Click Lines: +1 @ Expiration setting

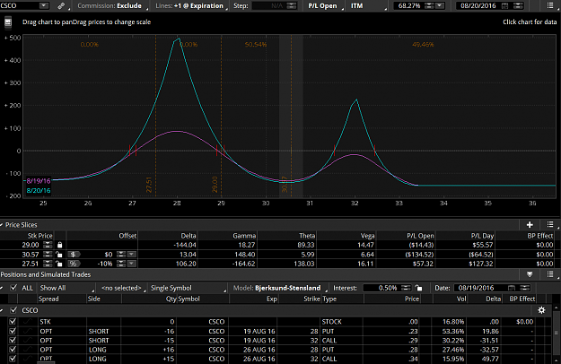point(191,5)
